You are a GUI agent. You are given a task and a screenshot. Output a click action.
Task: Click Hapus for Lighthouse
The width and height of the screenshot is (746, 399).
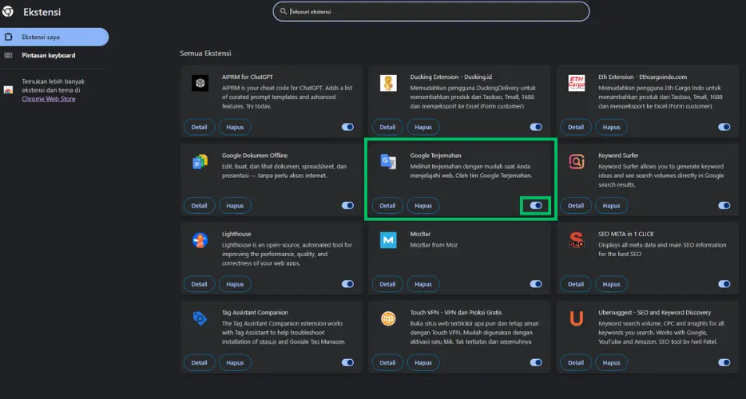235,284
